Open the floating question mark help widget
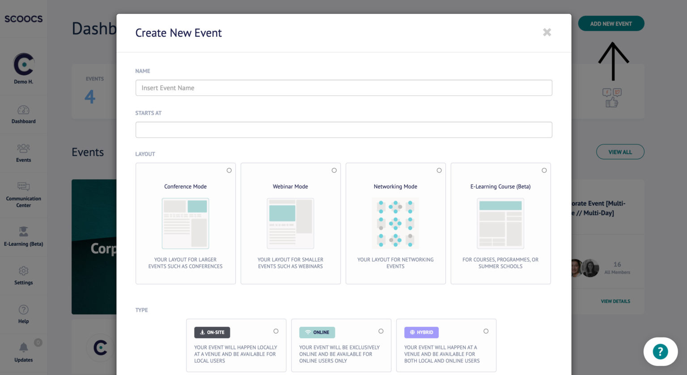This screenshot has width=687, height=375. coord(660,351)
